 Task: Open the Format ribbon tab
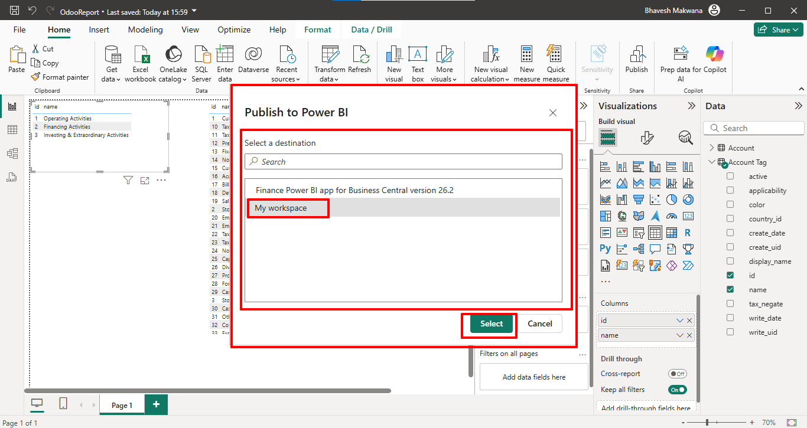pos(318,30)
